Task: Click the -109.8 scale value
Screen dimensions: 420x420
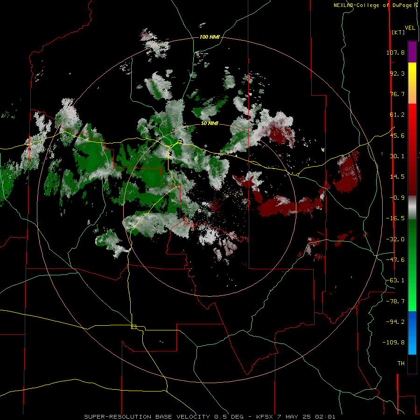Action: (x=394, y=343)
